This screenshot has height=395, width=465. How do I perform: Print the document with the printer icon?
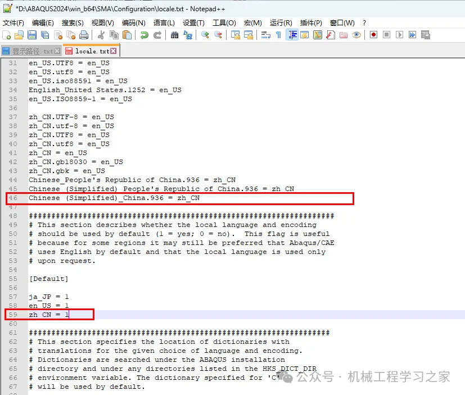[84, 35]
